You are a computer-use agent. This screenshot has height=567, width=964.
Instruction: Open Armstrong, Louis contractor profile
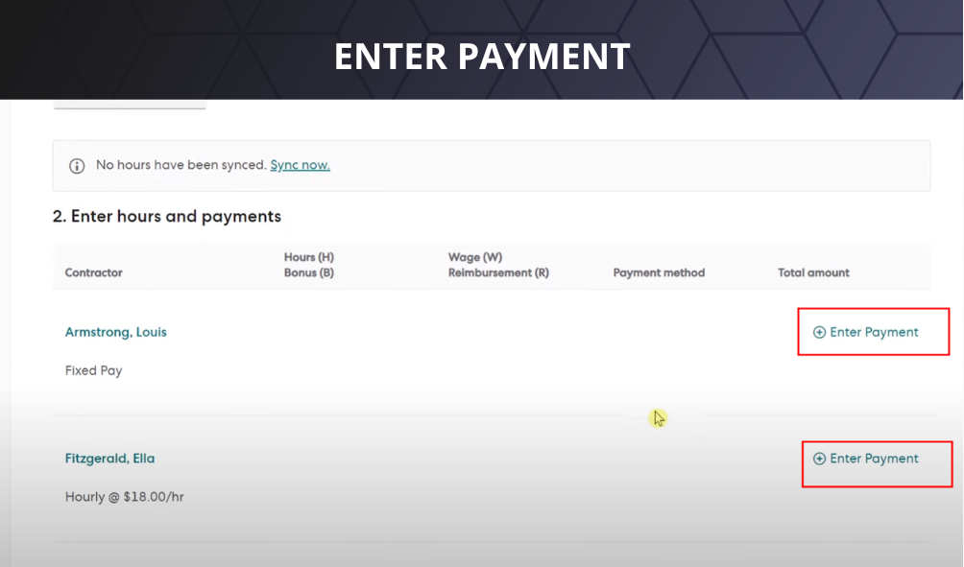[x=115, y=332]
